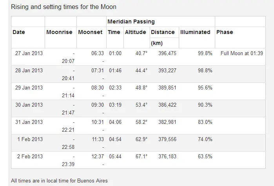Click the Illuminated column header
Viewport: 274px width, 186px height.
195,32
